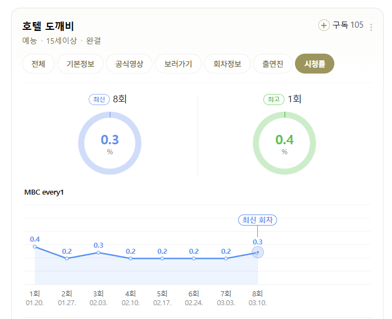
Task: Open the three-dot more options menu
Action: click(371, 27)
